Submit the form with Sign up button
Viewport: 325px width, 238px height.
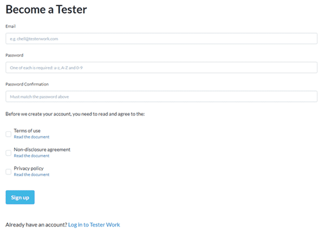20,197
